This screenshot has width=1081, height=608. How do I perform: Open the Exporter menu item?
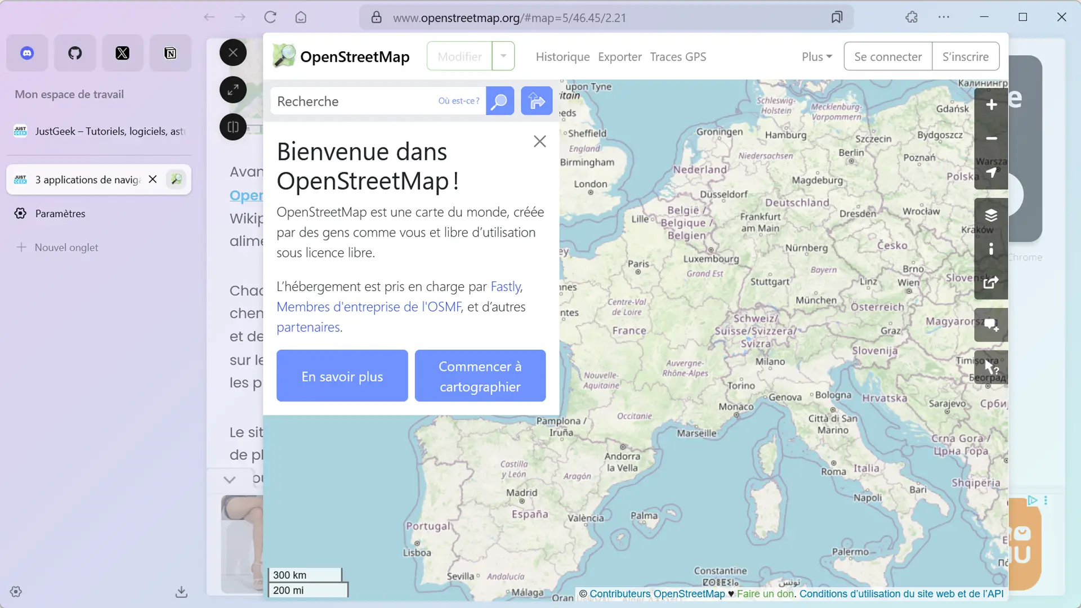[619, 57]
